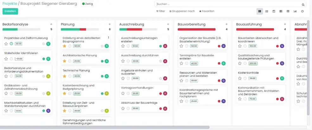312x130 pixels.
Task: Click Erstellen button
Action: 10,11
